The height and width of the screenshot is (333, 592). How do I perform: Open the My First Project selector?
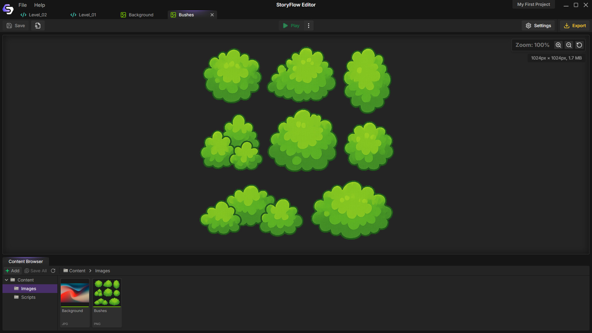coord(533,4)
